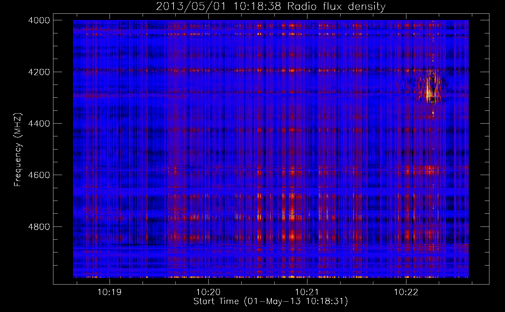Screen dimensions: 505x312
Task: Click the plot title '2013/05/01 10:18:38 Radio flux density'
Action: point(271,6)
